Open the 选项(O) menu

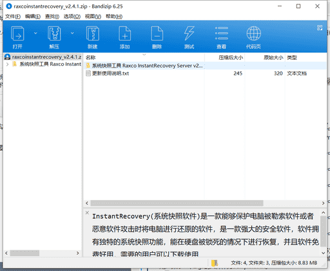pos(72,17)
